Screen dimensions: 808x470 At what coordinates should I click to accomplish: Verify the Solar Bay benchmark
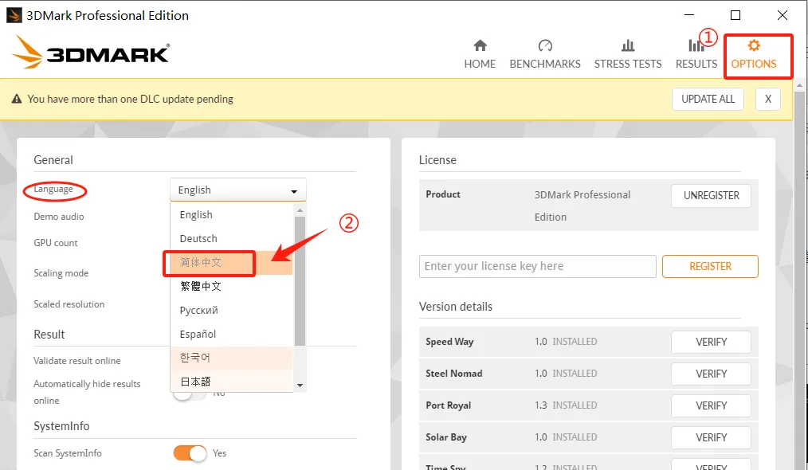(x=711, y=437)
